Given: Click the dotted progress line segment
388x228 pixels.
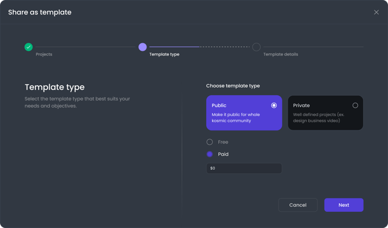Looking at the screenshot, I should 225,47.
